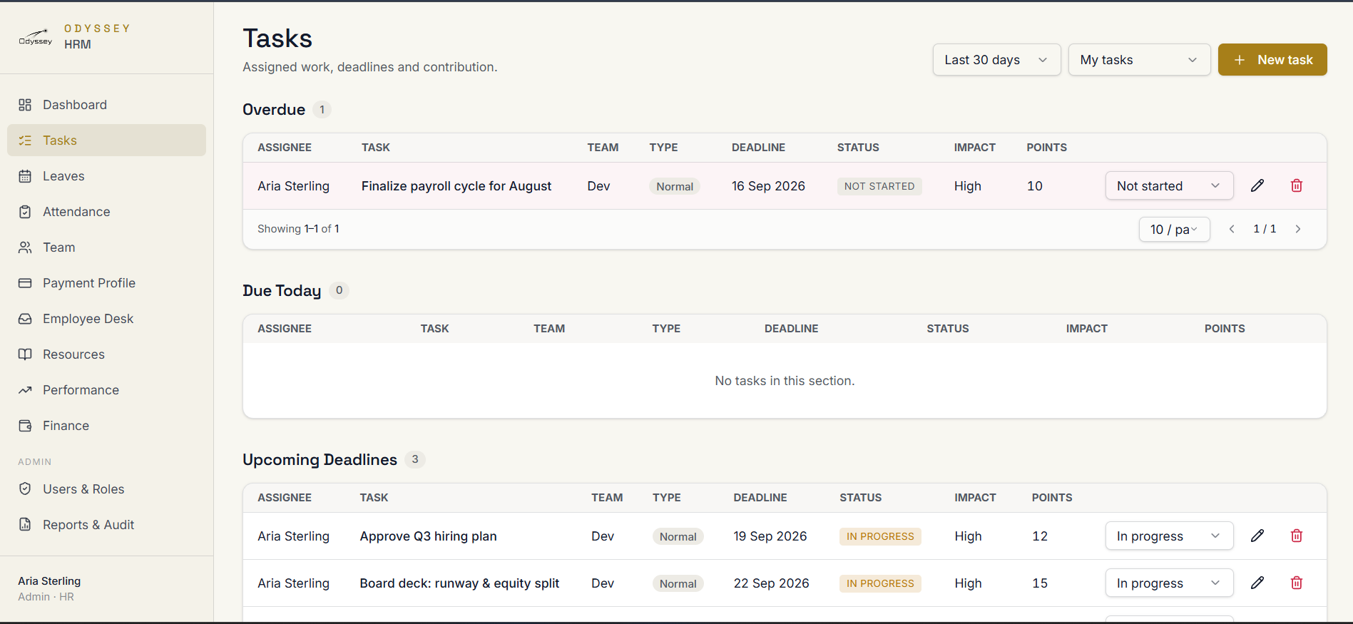The height and width of the screenshot is (624, 1353).
Task: Go to Attendance section
Action: point(106,212)
